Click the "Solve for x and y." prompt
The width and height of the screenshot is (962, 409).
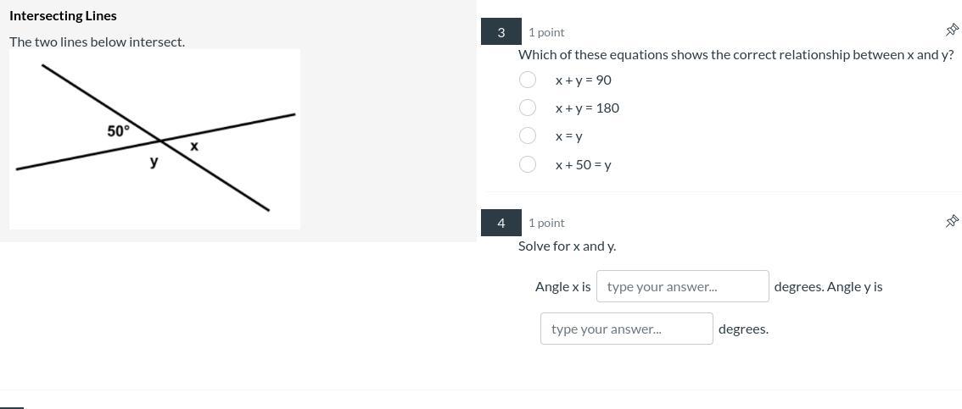click(x=567, y=246)
